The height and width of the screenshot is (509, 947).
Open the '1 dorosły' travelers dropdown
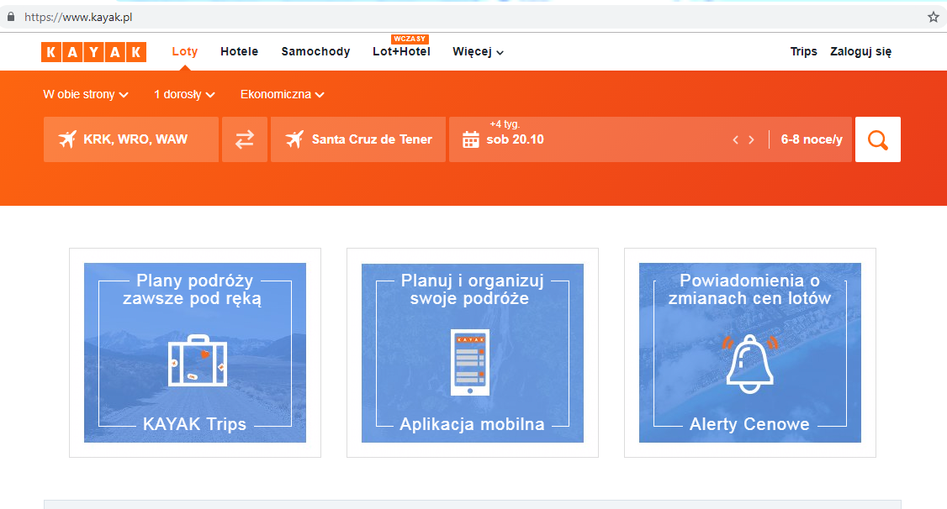click(184, 94)
